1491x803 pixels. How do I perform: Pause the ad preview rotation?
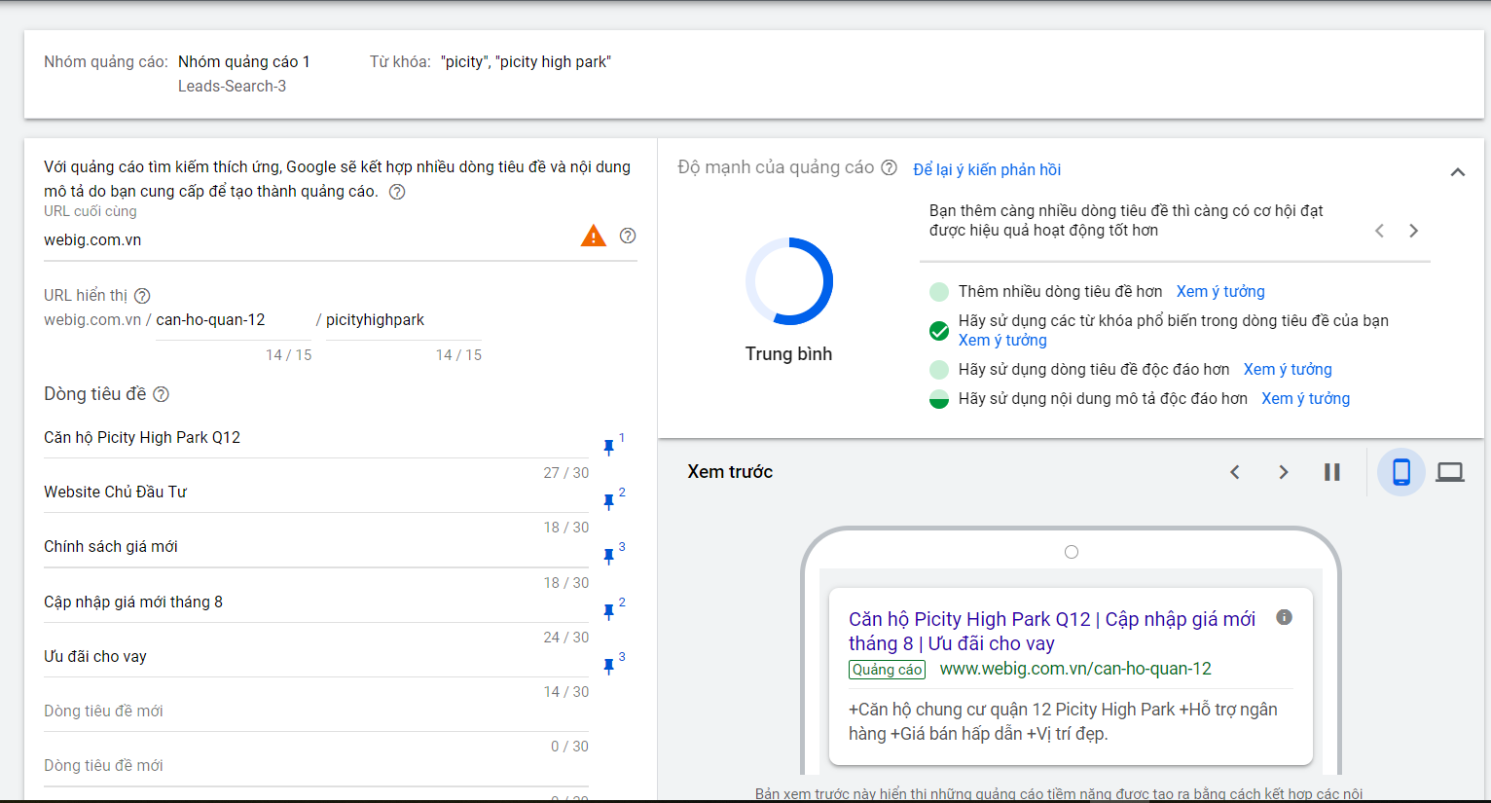tap(1331, 472)
